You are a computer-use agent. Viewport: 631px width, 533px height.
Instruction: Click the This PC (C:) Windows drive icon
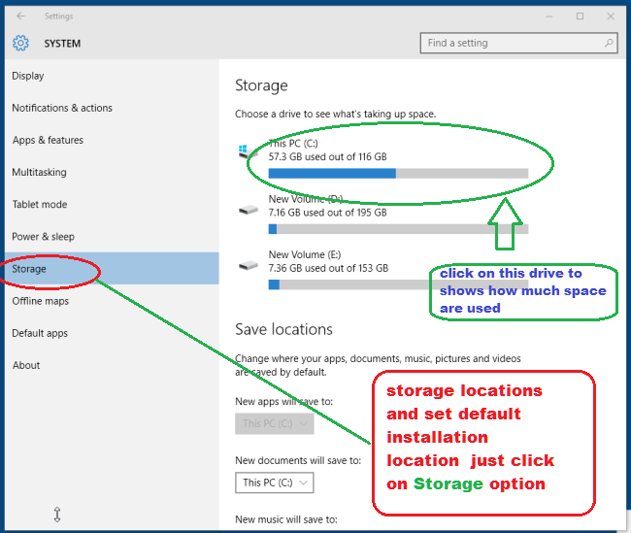248,151
